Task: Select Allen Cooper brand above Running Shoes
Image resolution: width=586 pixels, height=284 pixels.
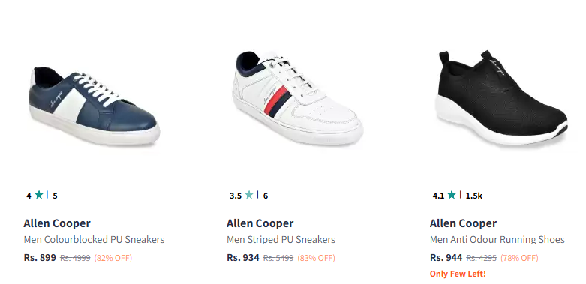Action: tap(463, 223)
